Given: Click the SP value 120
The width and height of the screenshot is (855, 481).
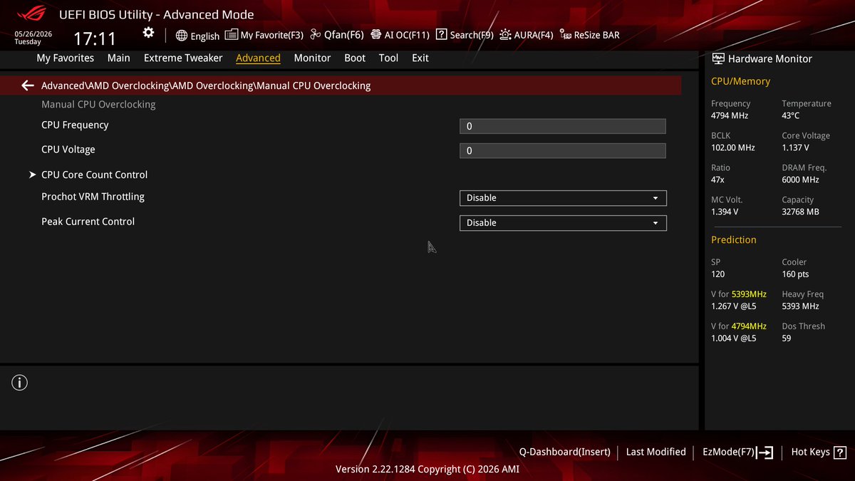Looking at the screenshot, I should pyautogui.click(x=717, y=274).
